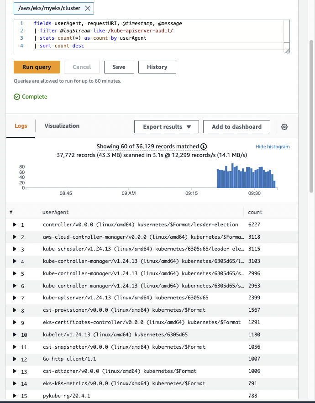
Task: Click the userAgent column header
Action: coord(56,213)
